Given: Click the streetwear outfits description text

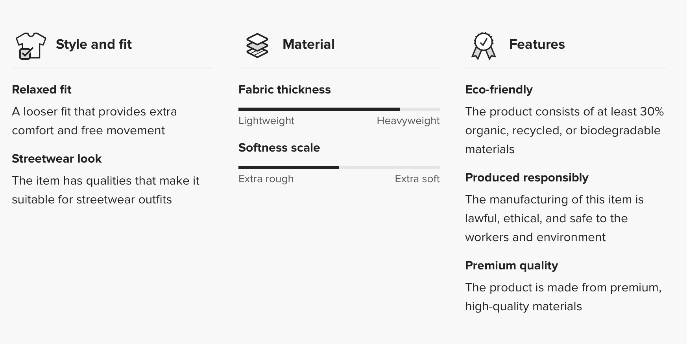Looking at the screenshot, I should click(105, 190).
